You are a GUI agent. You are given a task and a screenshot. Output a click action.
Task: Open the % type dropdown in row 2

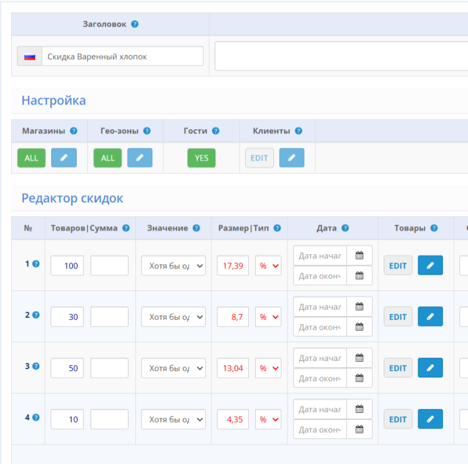[268, 317]
